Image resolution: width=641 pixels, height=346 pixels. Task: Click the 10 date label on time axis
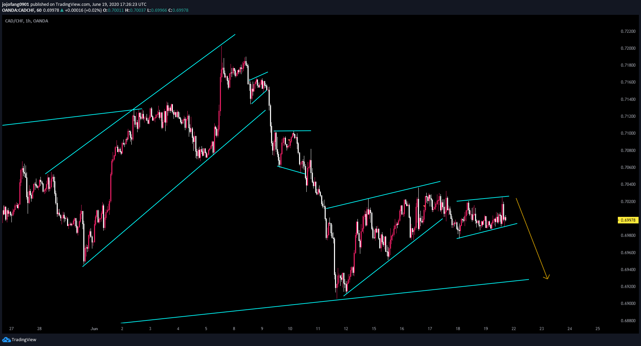(290, 329)
